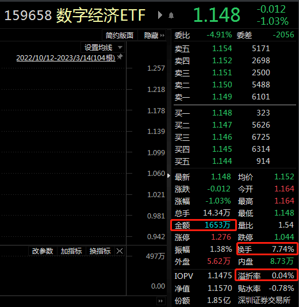Click the large latest price 1.148 in header

point(217,15)
